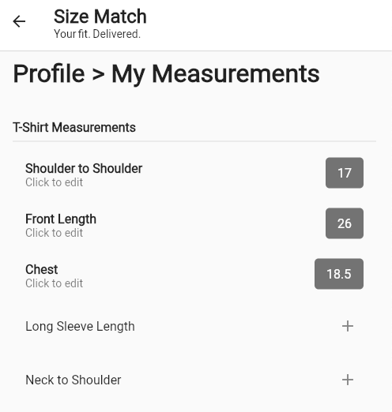
Task: Click 'Click to edit' under Front Length
Action: pos(54,233)
